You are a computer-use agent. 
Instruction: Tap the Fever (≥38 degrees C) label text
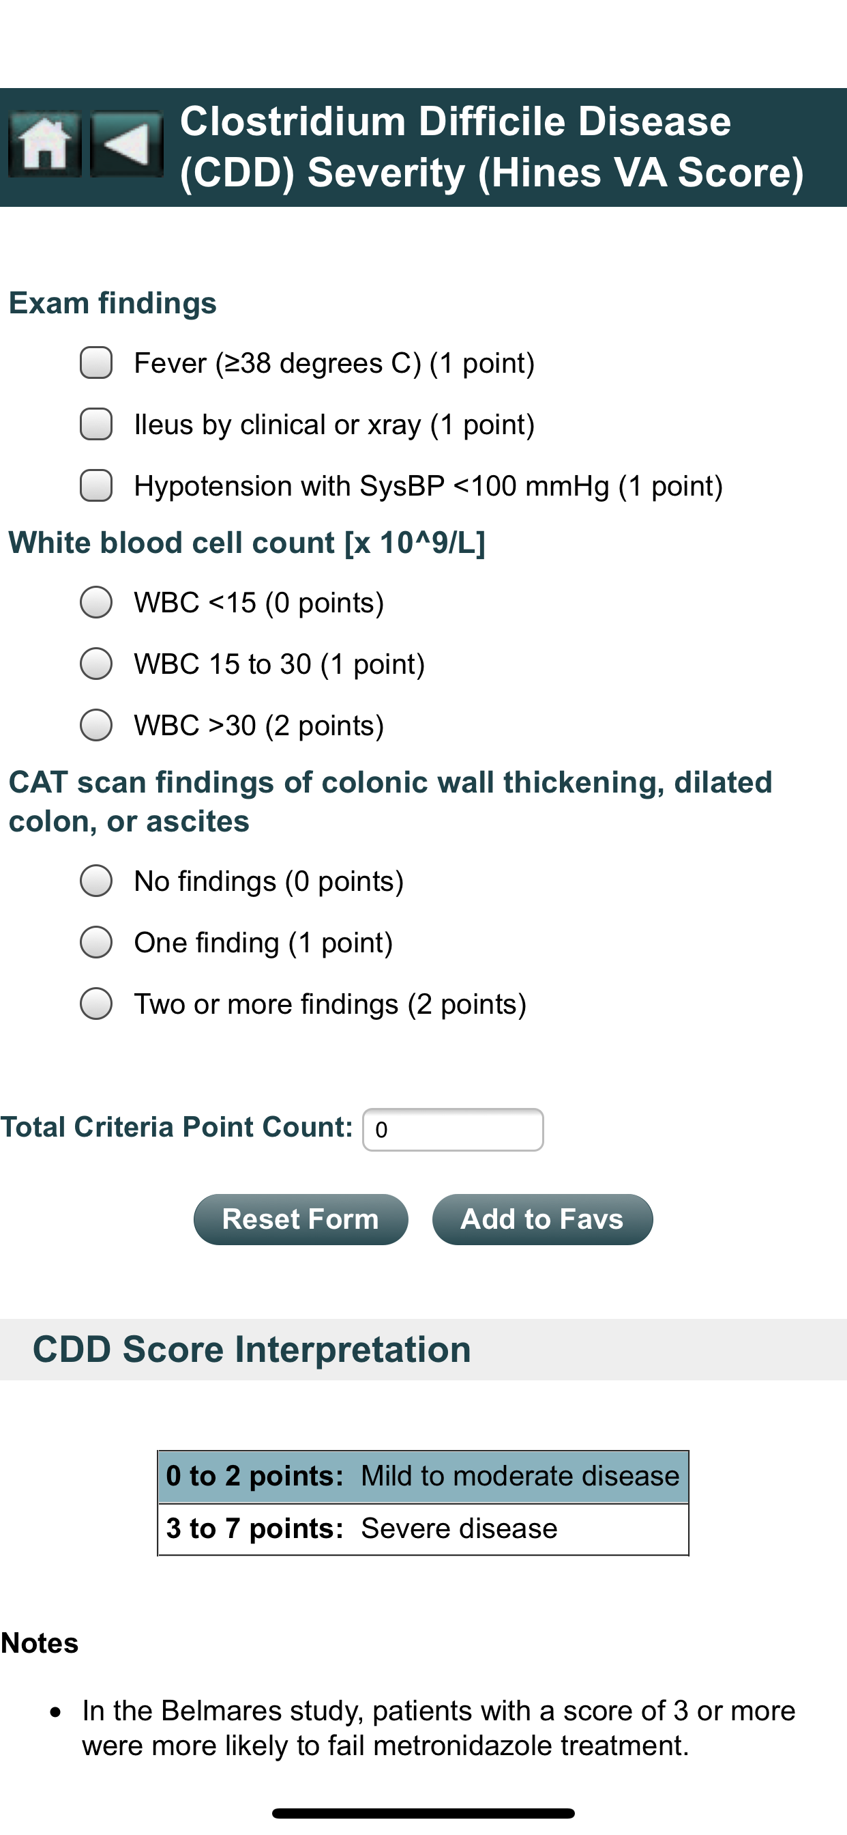tap(335, 363)
